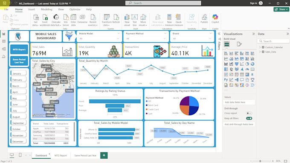Image resolution: width=290 pixels, height=163 pixels.
Task: Click the table visual scrollbar
Action: [74, 132]
